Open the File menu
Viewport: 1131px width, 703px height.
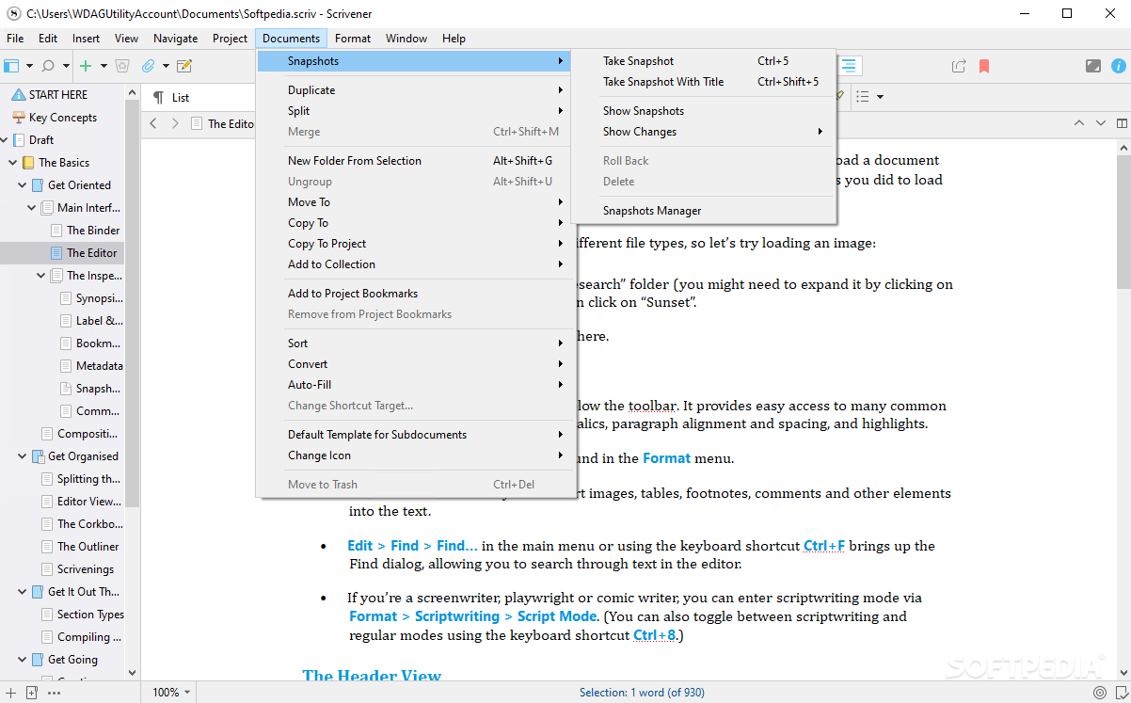tap(15, 39)
